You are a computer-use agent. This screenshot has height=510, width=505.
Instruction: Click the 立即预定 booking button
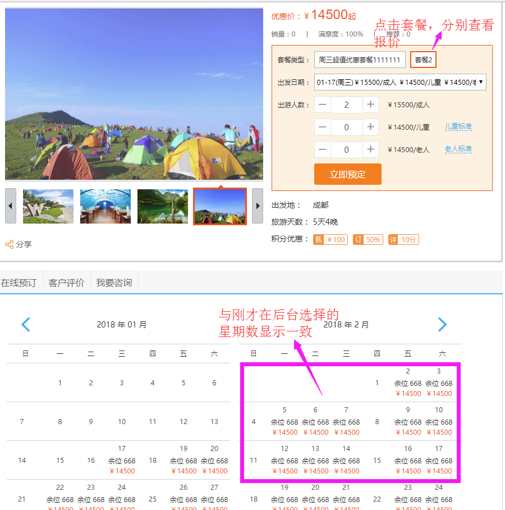[x=347, y=174]
